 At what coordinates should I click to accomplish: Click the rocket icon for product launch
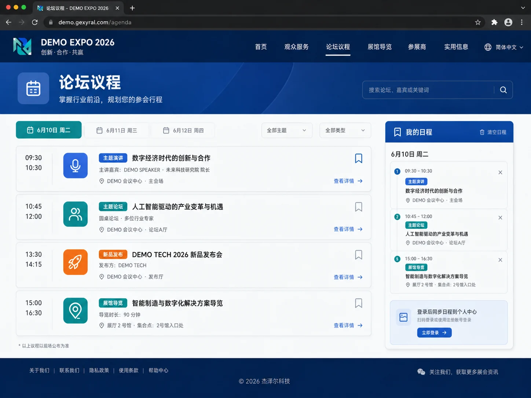click(x=76, y=262)
